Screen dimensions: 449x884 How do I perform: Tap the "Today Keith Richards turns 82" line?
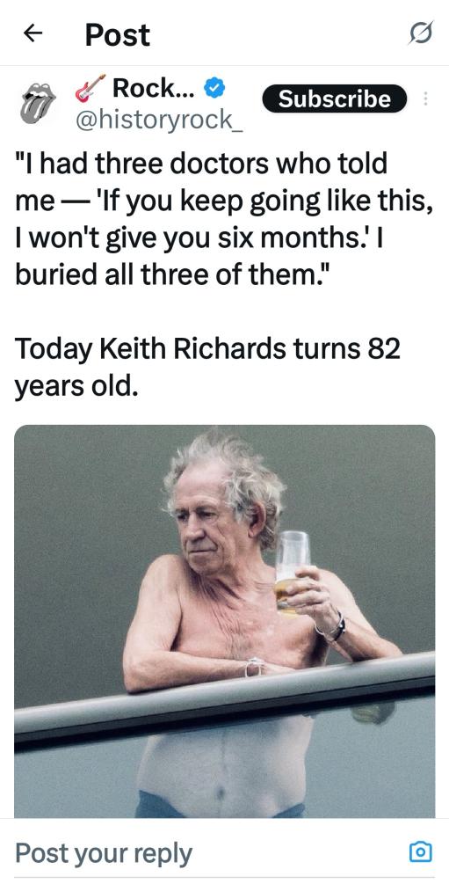pyautogui.click(x=207, y=349)
